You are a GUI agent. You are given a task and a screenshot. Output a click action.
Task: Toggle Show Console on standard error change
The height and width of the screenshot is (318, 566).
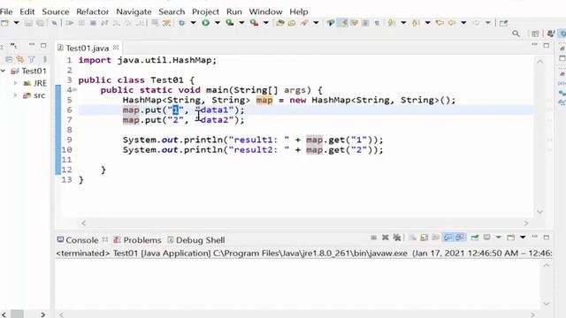[x=460, y=238]
